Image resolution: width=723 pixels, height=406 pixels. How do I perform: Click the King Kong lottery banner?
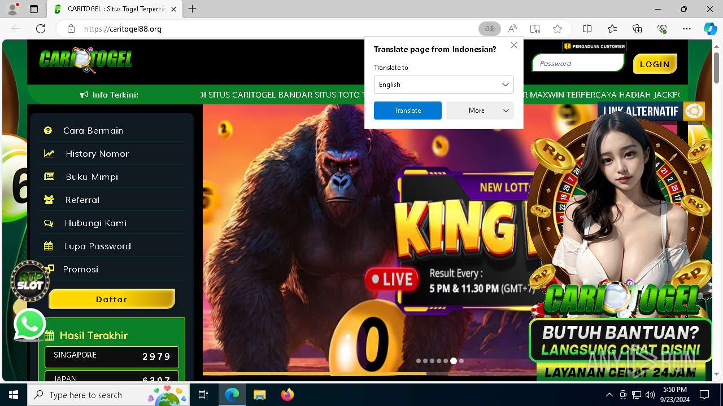click(x=369, y=240)
